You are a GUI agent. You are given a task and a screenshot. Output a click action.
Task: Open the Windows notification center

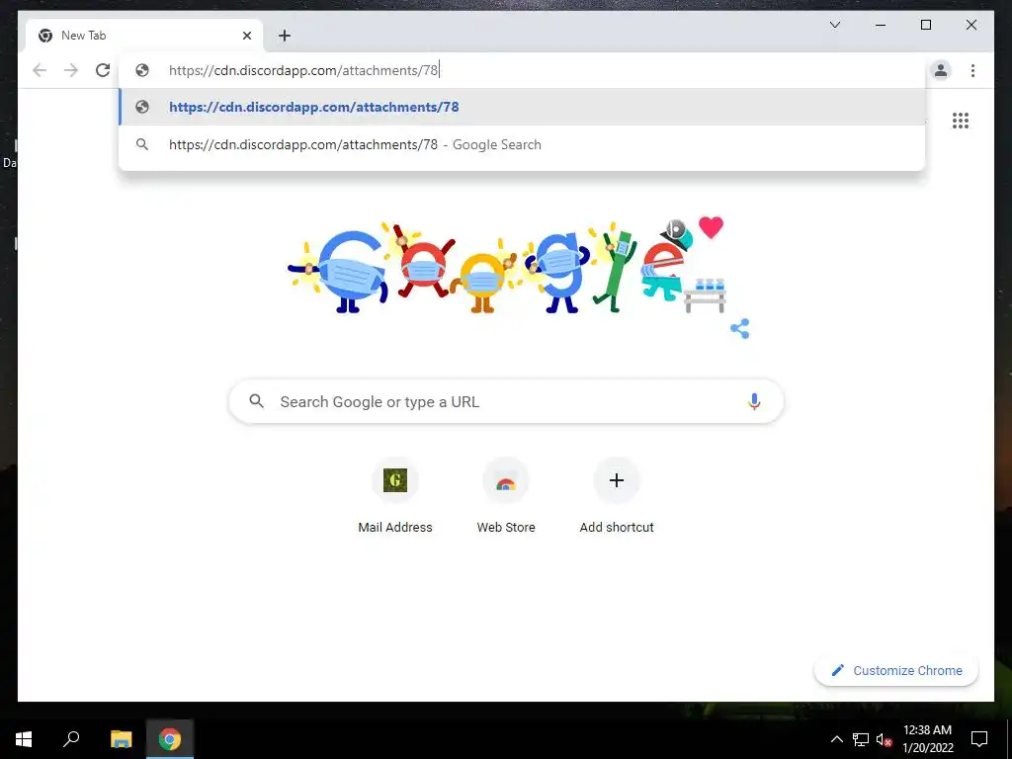point(979,739)
